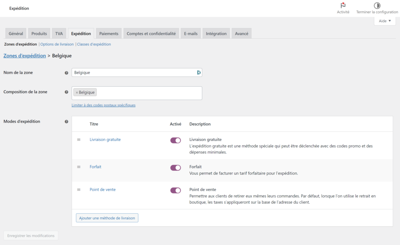Click the Description column header

click(x=200, y=124)
